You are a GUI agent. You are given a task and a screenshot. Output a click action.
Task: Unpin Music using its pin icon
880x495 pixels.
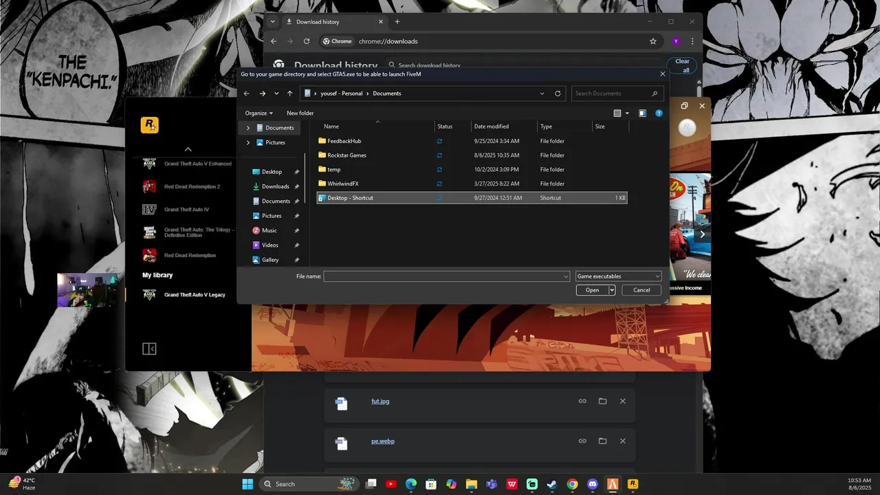[296, 230]
